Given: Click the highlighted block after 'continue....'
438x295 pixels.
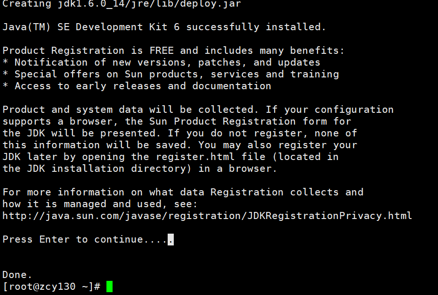Looking at the screenshot, I should point(170,240).
